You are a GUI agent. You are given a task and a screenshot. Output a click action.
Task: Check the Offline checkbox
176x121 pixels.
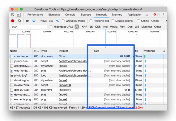[138, 21]
